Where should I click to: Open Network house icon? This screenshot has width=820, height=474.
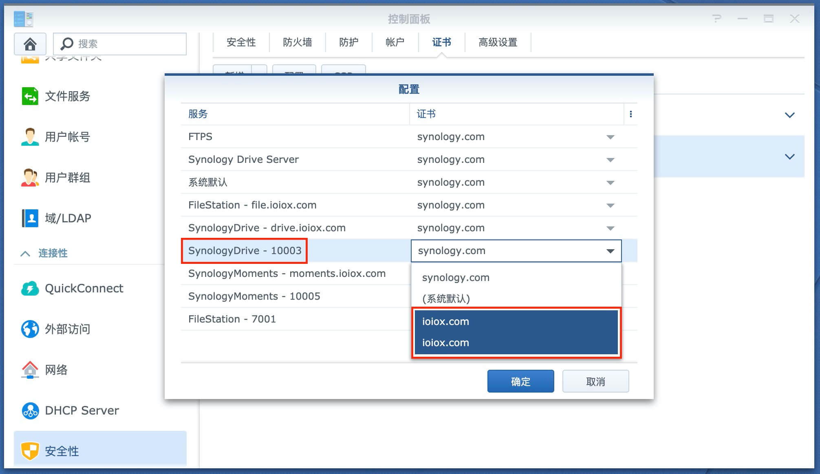pos(30,370)
